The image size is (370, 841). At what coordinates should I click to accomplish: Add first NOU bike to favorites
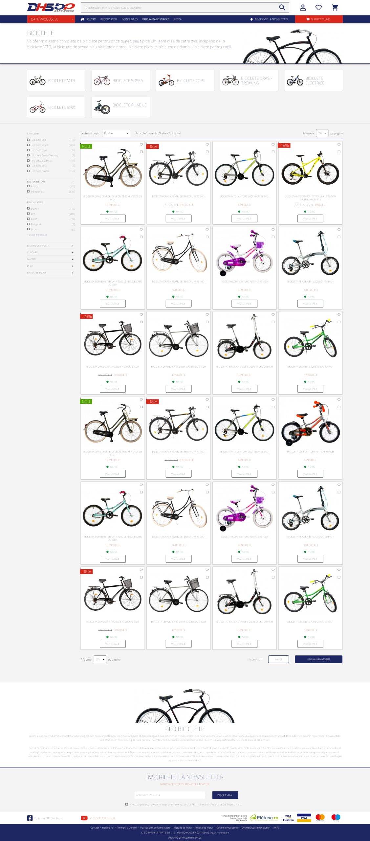[141, 145]
